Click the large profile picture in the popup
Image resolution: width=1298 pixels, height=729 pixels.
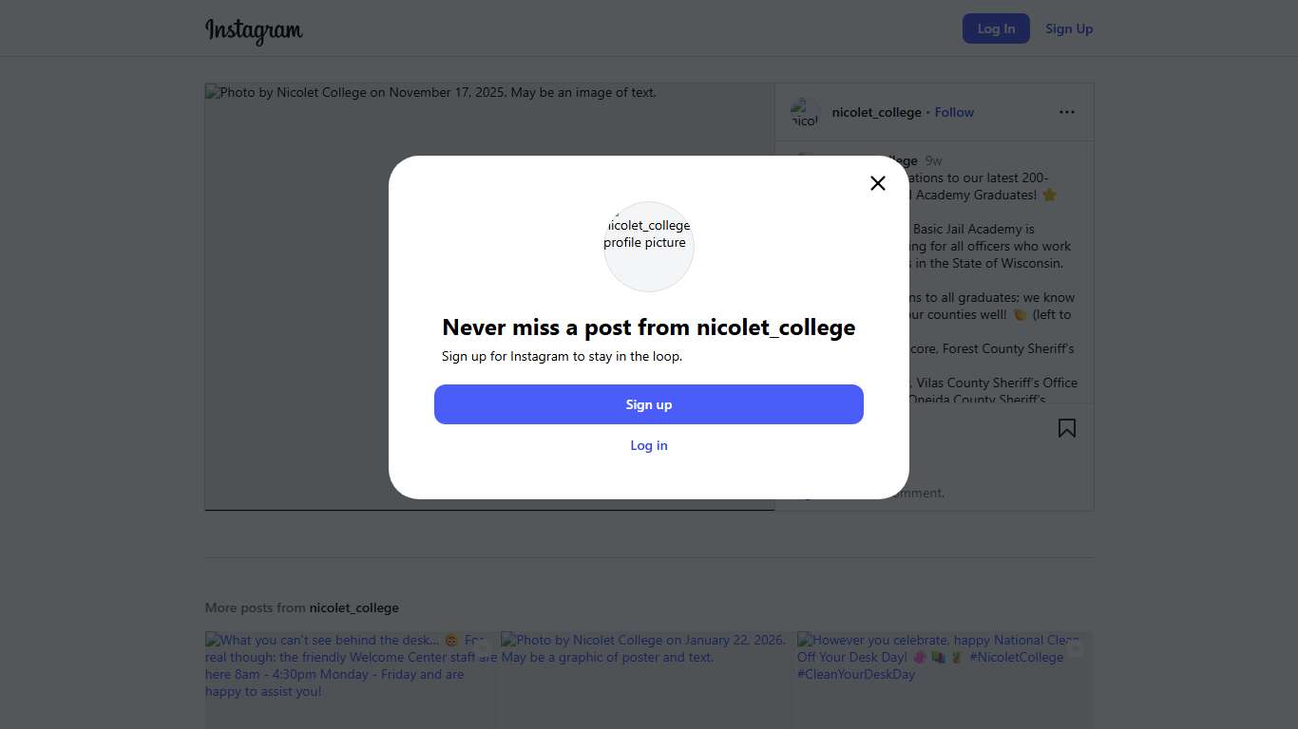point(649,246)
